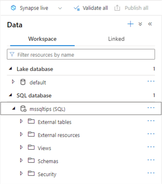The width and height of the screenshot is (162, 184).
Task: Switch to the Linked tab
Action: tap(116, 39)
